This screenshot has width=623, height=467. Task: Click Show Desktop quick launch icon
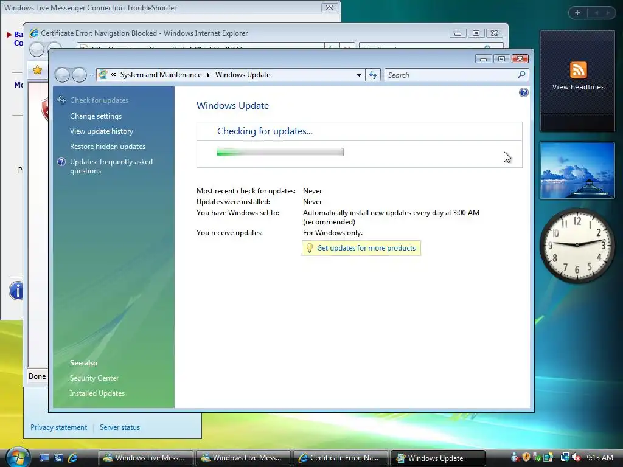pos(44,458)
